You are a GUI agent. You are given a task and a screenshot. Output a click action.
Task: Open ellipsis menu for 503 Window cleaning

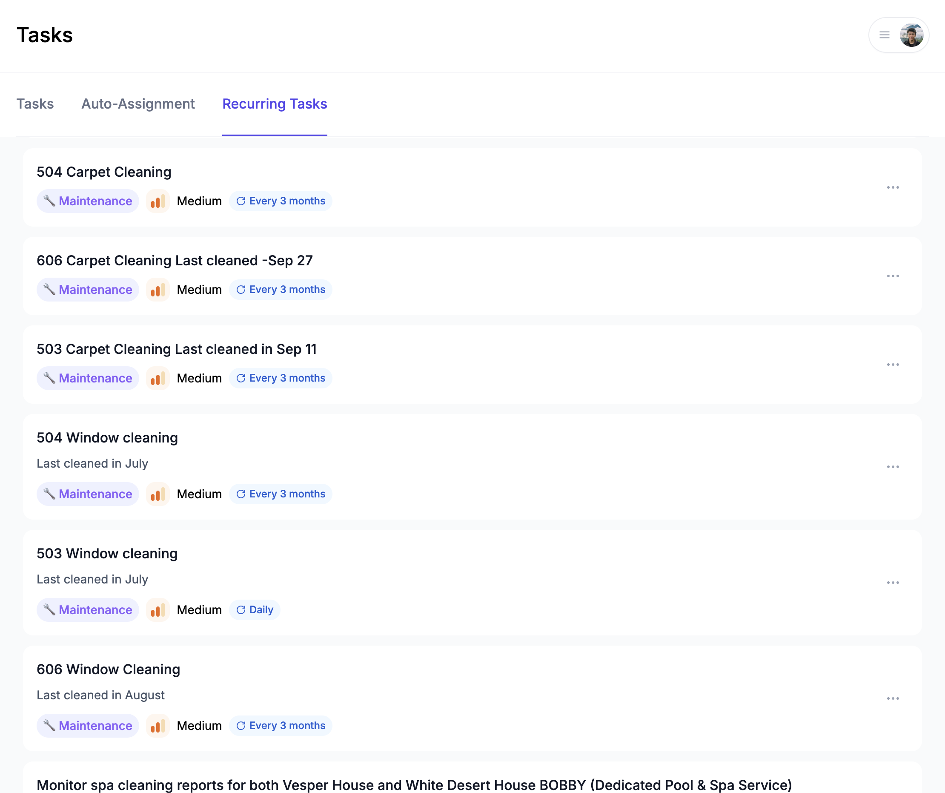(x=892, y=583)
